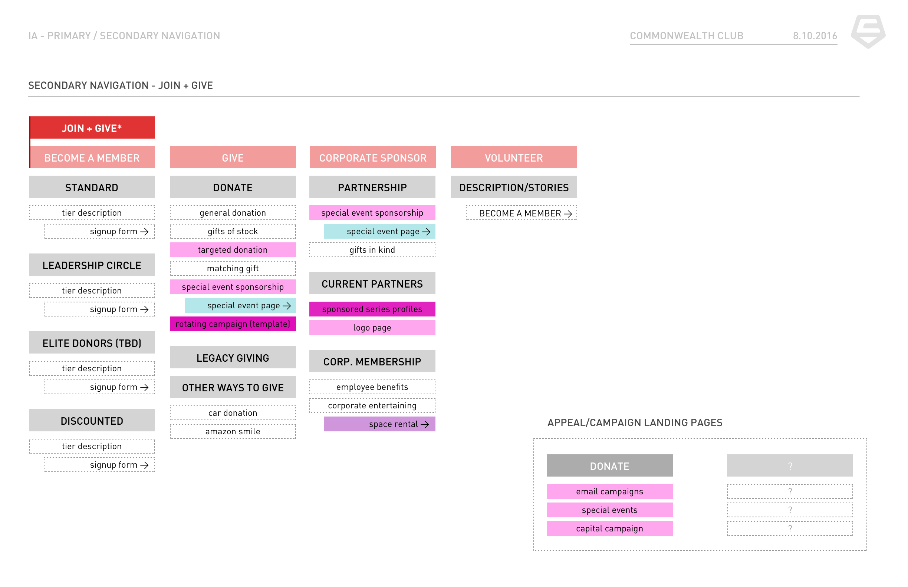Click the gifts of stock item
This screenshot has width=908, height=587.
point(233,231)
